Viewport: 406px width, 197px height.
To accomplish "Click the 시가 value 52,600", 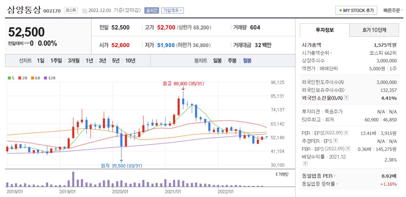I will [x=121, y=45].
